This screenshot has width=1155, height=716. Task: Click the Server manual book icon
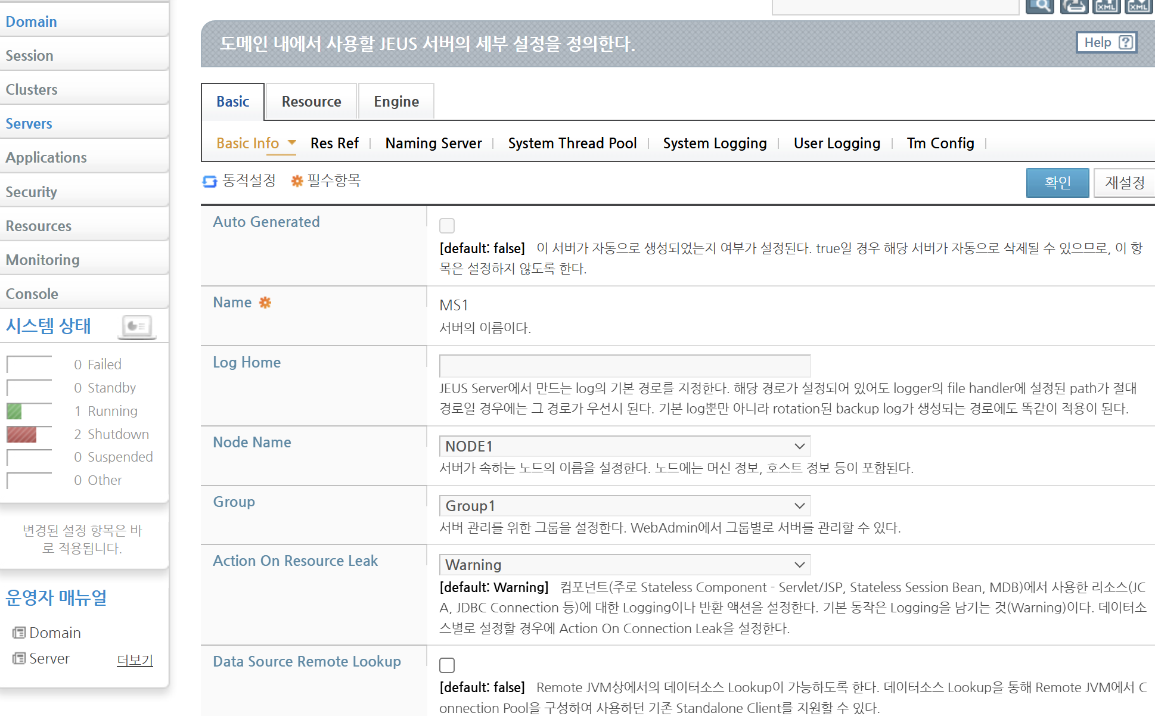[x=19, y=658]
